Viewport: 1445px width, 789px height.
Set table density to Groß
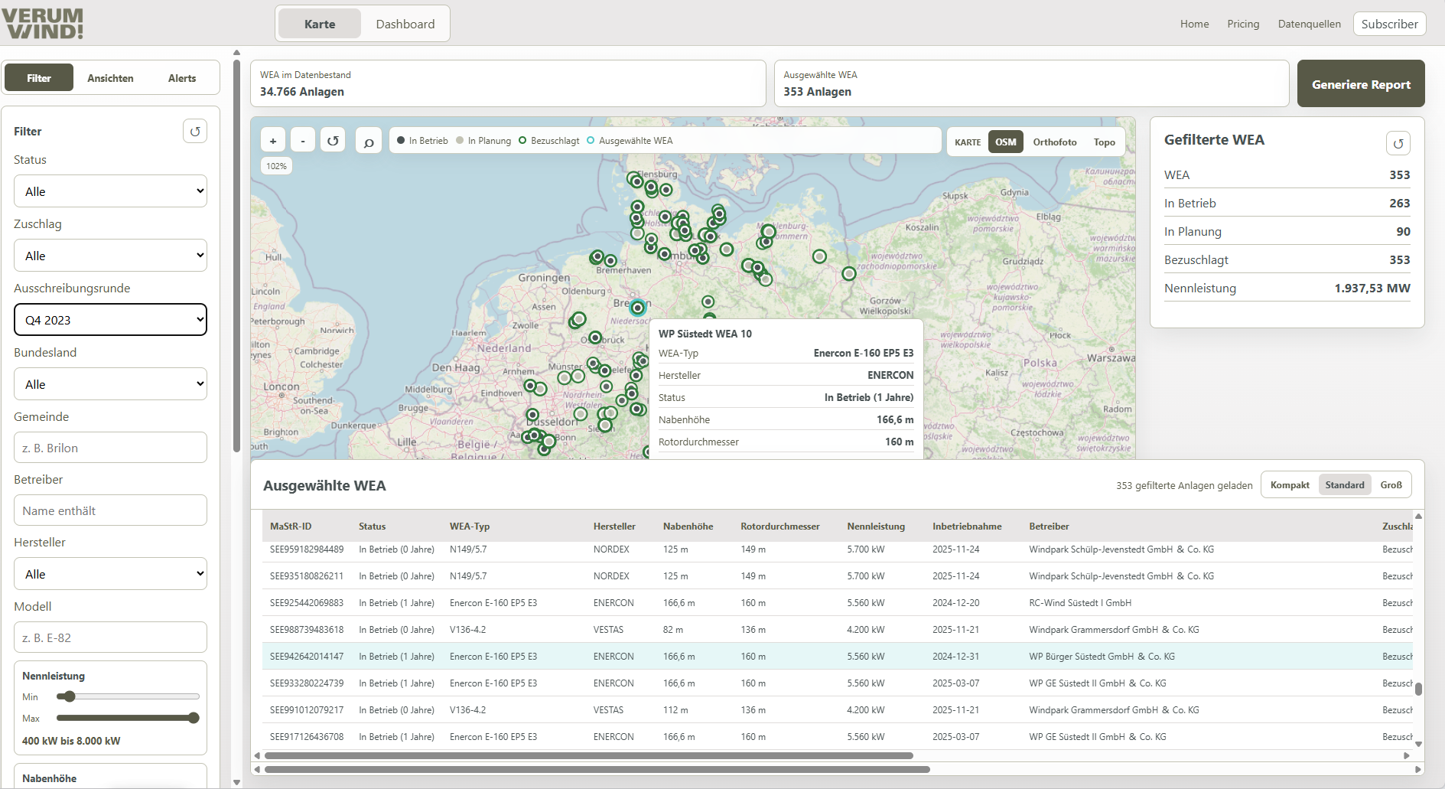[1391, 485]
